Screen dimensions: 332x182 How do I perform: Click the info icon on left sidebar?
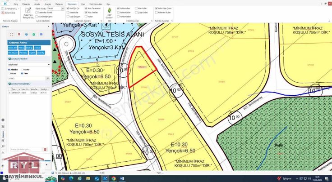point(3,120)
